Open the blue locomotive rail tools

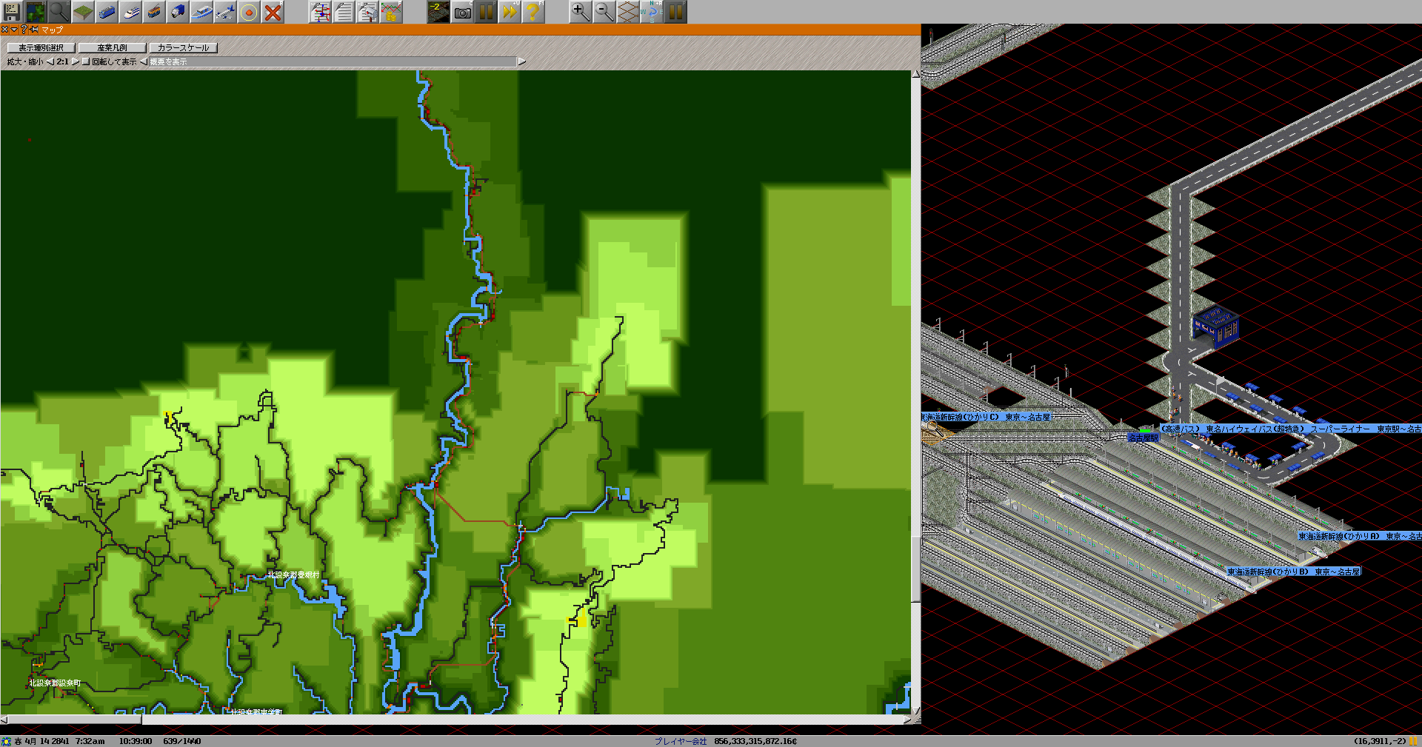pos(107,12)
